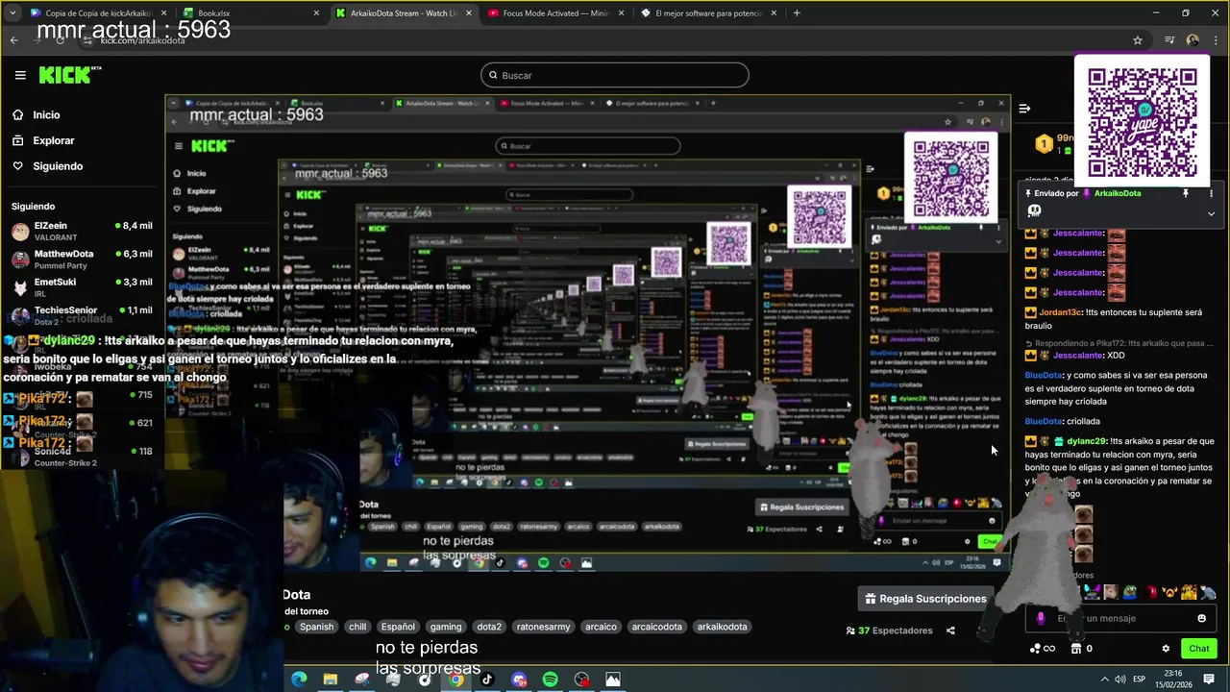Viewport: 1230px width, 692px height.
Task: Open TikTok from taskbar
Action: [487, 680]
